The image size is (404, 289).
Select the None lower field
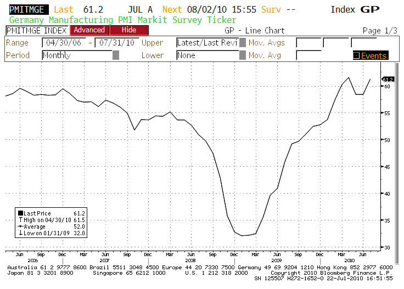(207, 55)
